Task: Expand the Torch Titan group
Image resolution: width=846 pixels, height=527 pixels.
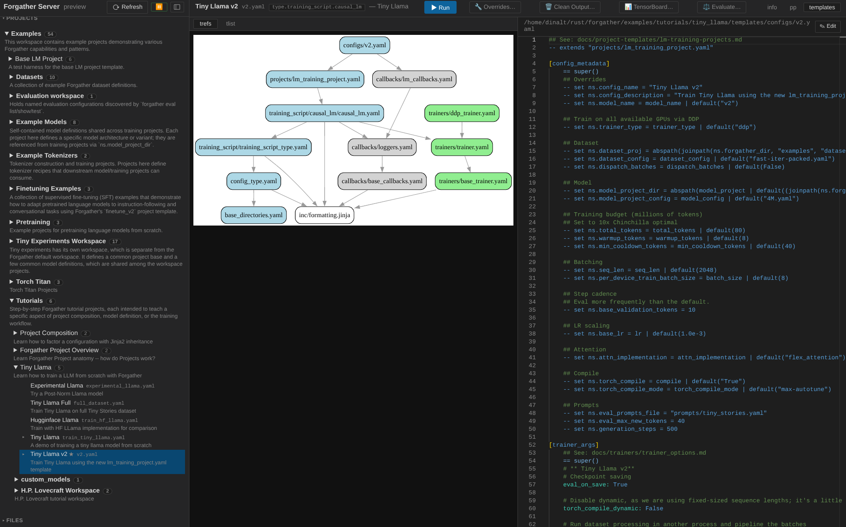Action: click(x=11, y=282)
